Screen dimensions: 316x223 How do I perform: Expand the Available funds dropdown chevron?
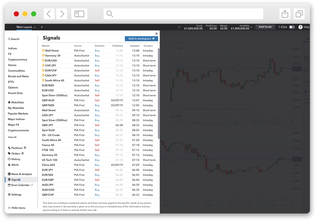pyautogui.click(x=251, y=27)
